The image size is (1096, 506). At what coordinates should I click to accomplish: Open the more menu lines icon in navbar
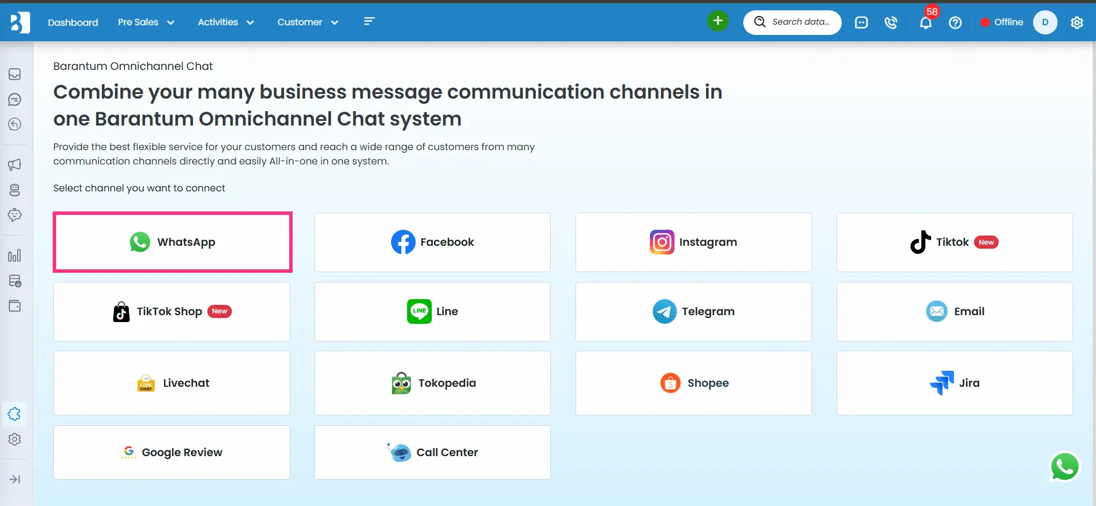(x=369, y=21)
